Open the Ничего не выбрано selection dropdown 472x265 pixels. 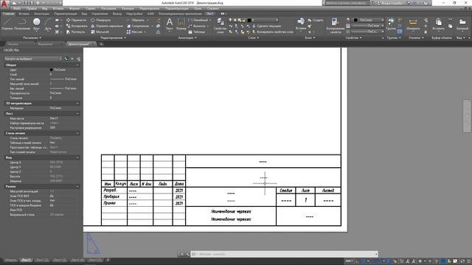coord(32,59)
